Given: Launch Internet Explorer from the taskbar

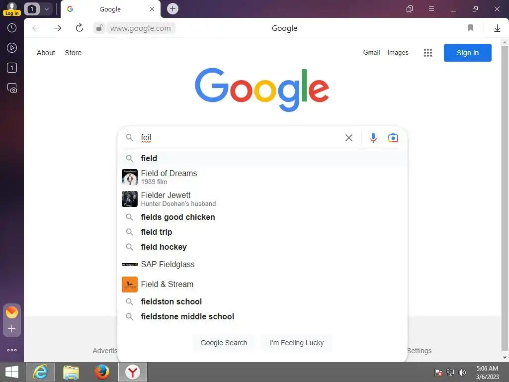Looking at the screenshot, I should pos(40,372).
